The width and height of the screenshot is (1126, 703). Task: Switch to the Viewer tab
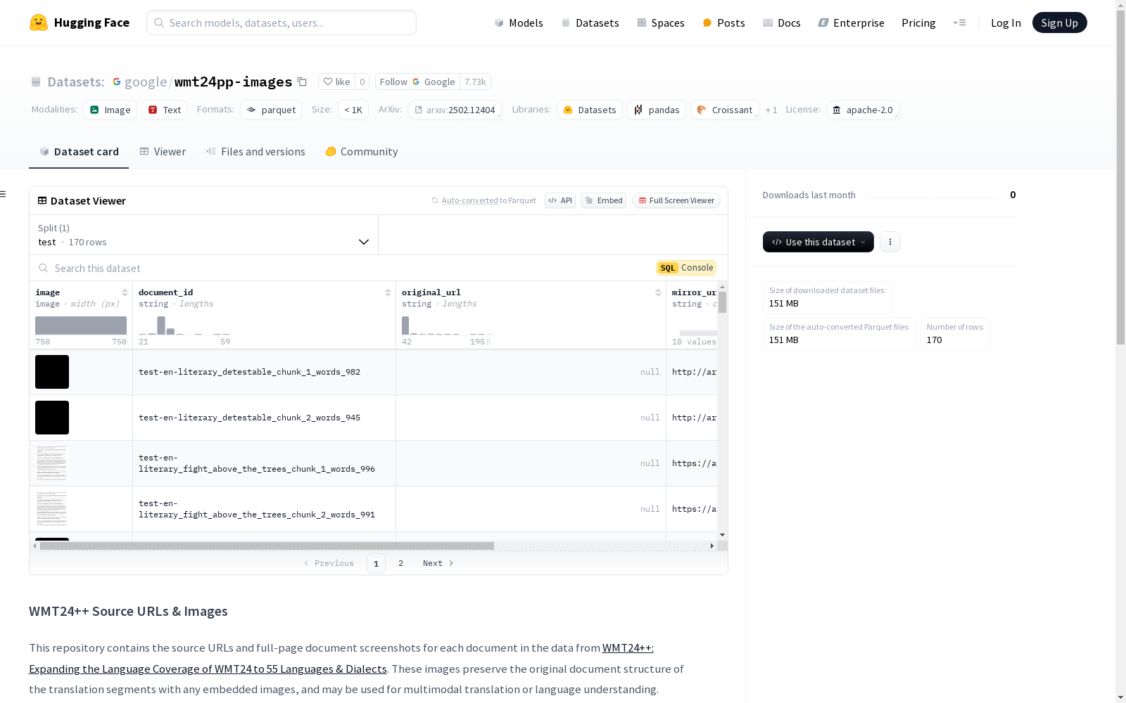click(x=163, y=152)
